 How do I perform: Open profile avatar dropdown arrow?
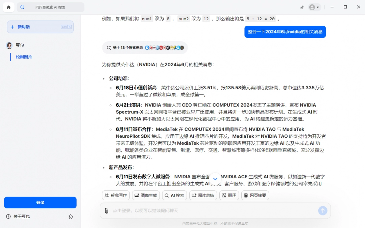[x=318, y=7]
